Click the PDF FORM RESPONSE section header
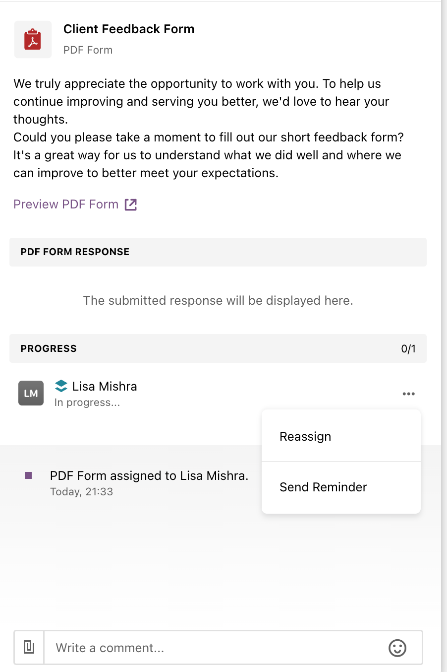 [x=218, y=252]
